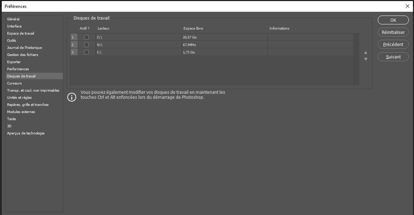The width and height of the screenshot is (414, 215).
Task: Select the C:\ drive row
Action: 136,37
